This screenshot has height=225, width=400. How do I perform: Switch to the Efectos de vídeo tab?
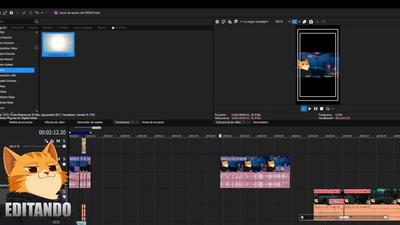(55, 122)
